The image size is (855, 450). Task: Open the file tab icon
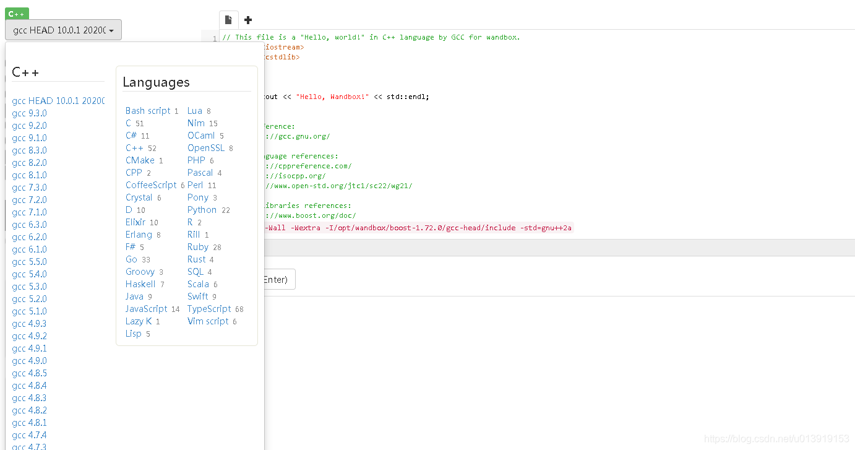pos(228,20)
